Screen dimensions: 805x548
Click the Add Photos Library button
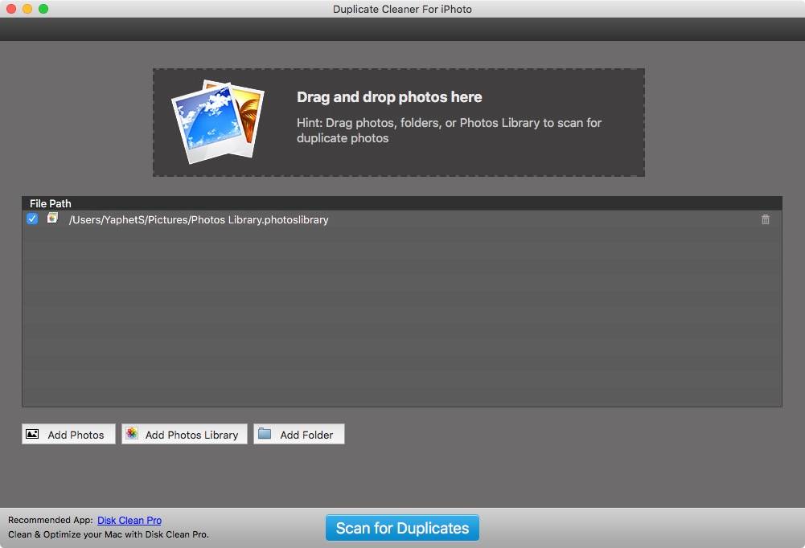[184, 434]
